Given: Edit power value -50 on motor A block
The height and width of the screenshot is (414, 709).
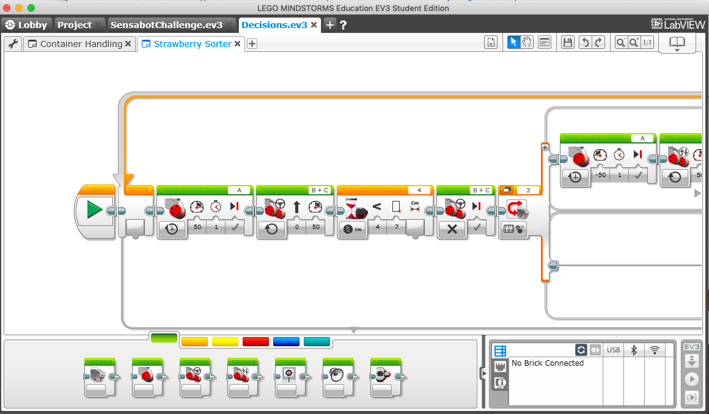Looking at the screenshot, I should (600, 175).
